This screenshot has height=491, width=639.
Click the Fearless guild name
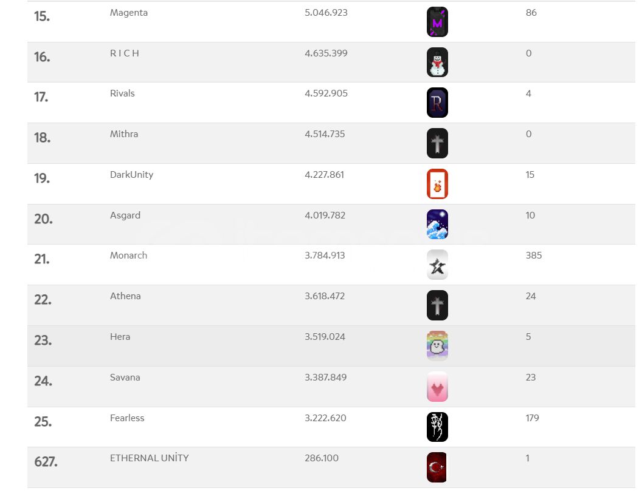point(127,418)
